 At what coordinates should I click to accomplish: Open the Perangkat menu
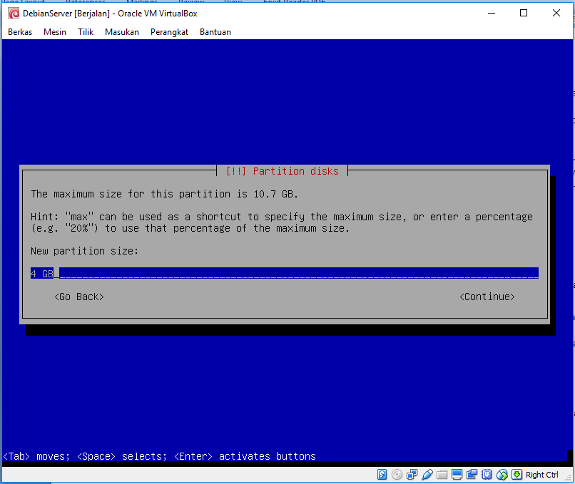coord(169,32)
